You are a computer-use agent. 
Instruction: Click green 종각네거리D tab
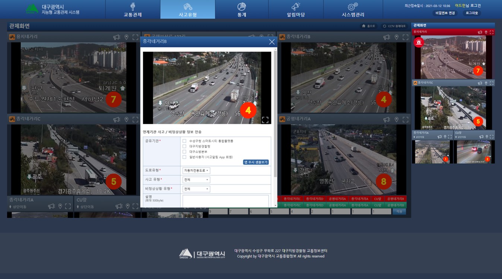pos(314,205)
